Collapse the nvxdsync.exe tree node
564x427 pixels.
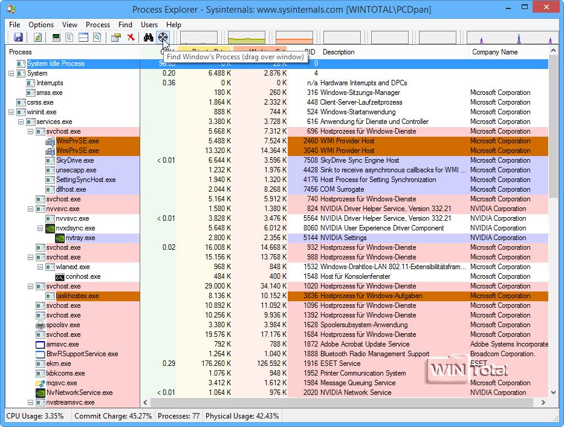[x=41, y=228]
